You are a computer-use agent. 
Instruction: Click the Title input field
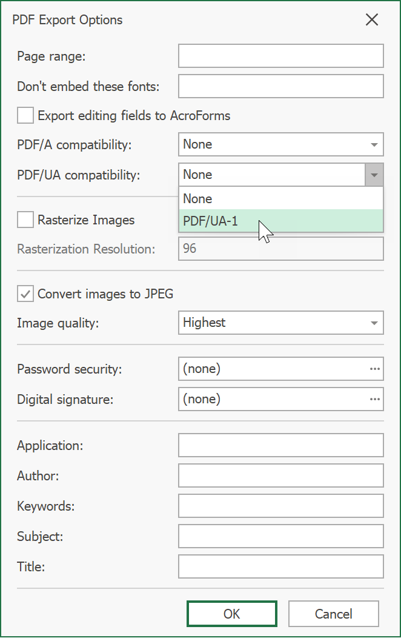point(280,566)
